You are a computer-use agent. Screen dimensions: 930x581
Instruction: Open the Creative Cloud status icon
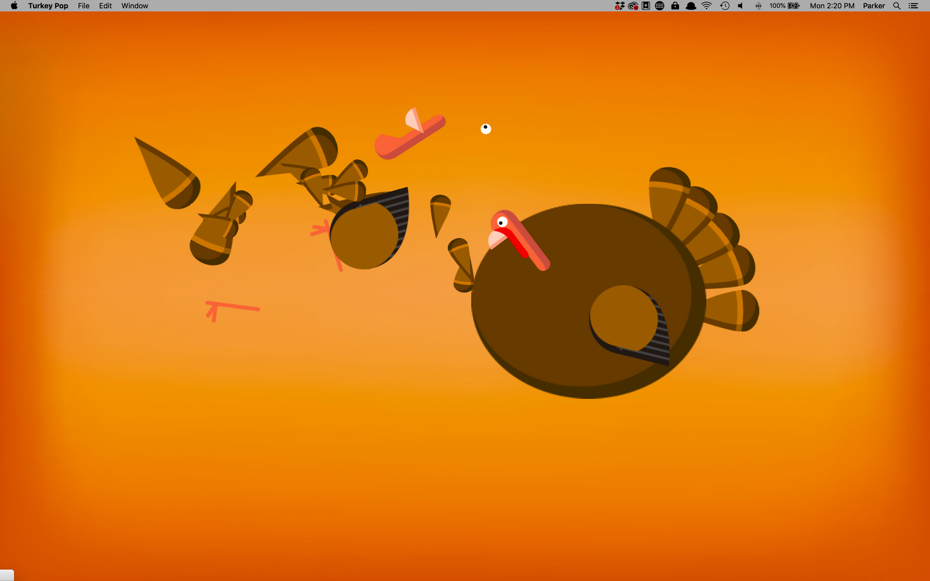[633, 6]
